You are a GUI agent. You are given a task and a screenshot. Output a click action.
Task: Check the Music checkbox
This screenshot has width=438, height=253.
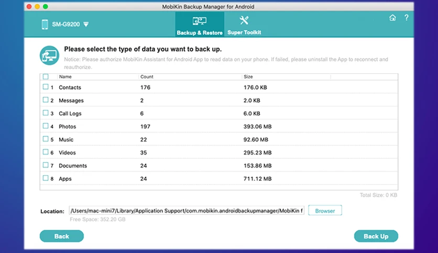click(46, 139)
